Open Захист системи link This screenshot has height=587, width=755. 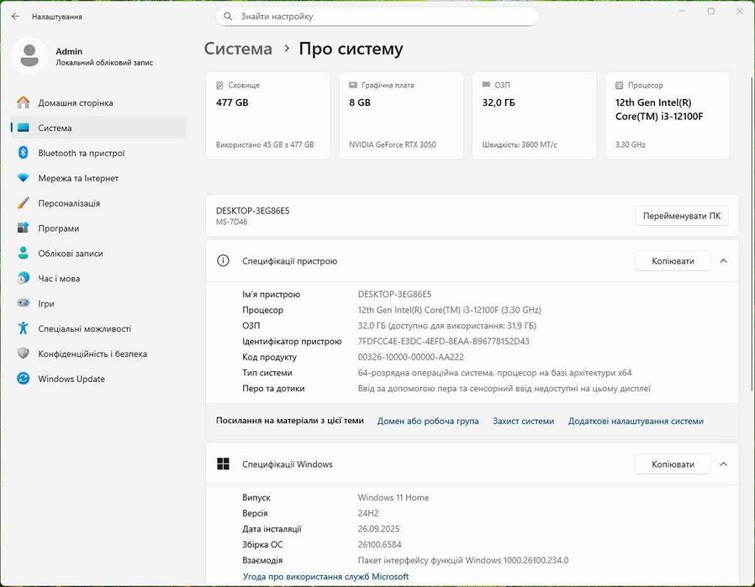pyautogui.click(x=523, y=421)
